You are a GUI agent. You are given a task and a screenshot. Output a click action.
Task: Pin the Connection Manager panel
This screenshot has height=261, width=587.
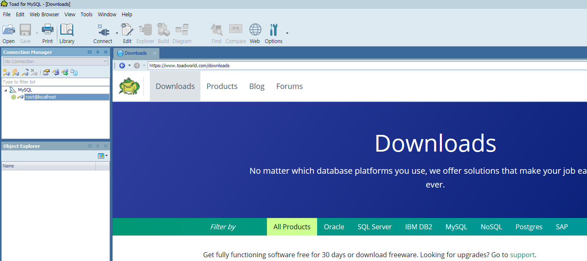(98, 52)
